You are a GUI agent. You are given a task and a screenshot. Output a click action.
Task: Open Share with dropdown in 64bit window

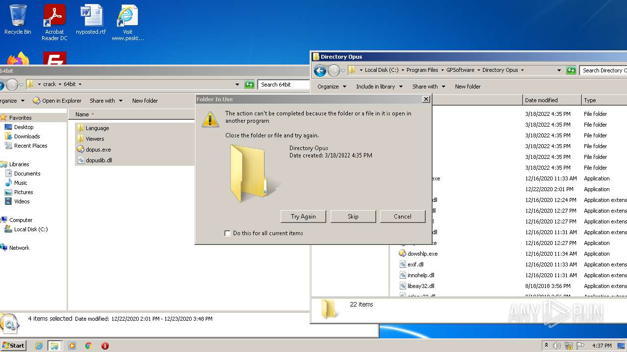[x=106, y=101]
